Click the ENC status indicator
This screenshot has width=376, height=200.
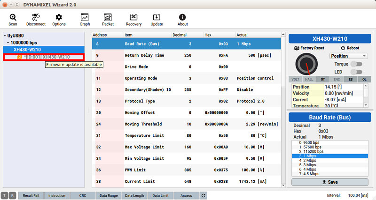pos(337,79)
